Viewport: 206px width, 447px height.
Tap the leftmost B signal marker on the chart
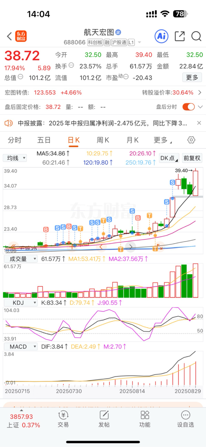(x=46, y=229)
